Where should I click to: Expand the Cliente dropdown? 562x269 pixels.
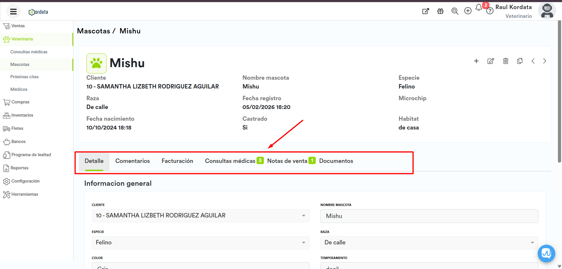[x=303, y=216]
